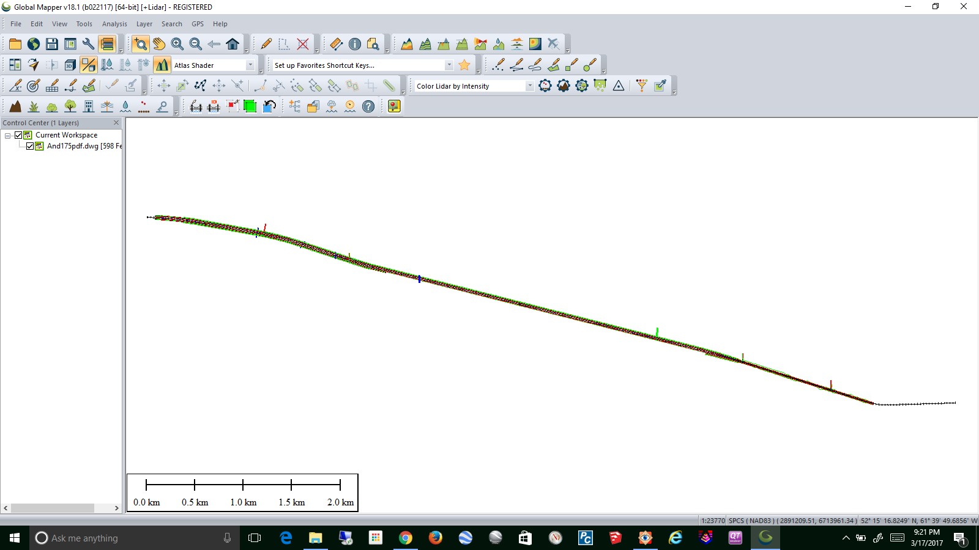This screenshot has height=550, width=979.
Task: Open the Tools menu
Action: pyautogui.click(x=84, y=24)
